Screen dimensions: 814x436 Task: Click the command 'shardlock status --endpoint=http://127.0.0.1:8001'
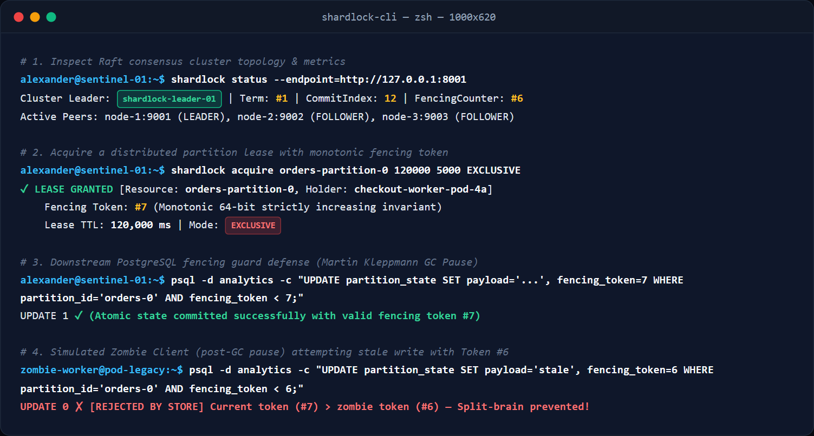pyautogui.click(x=318, y=80)
